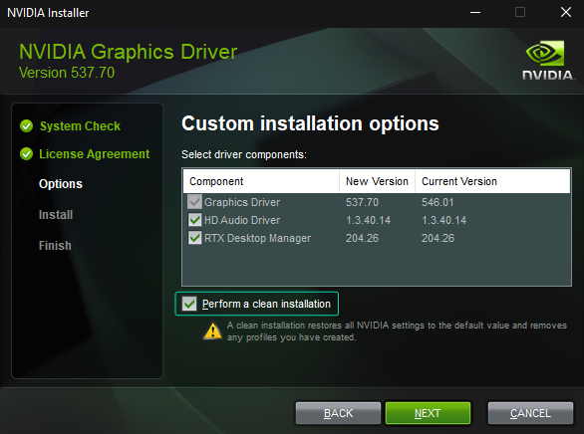Viewport: 584px width, 434px height.
Task: Click the yellow warning triangle icon
Action: click(212, 330)
